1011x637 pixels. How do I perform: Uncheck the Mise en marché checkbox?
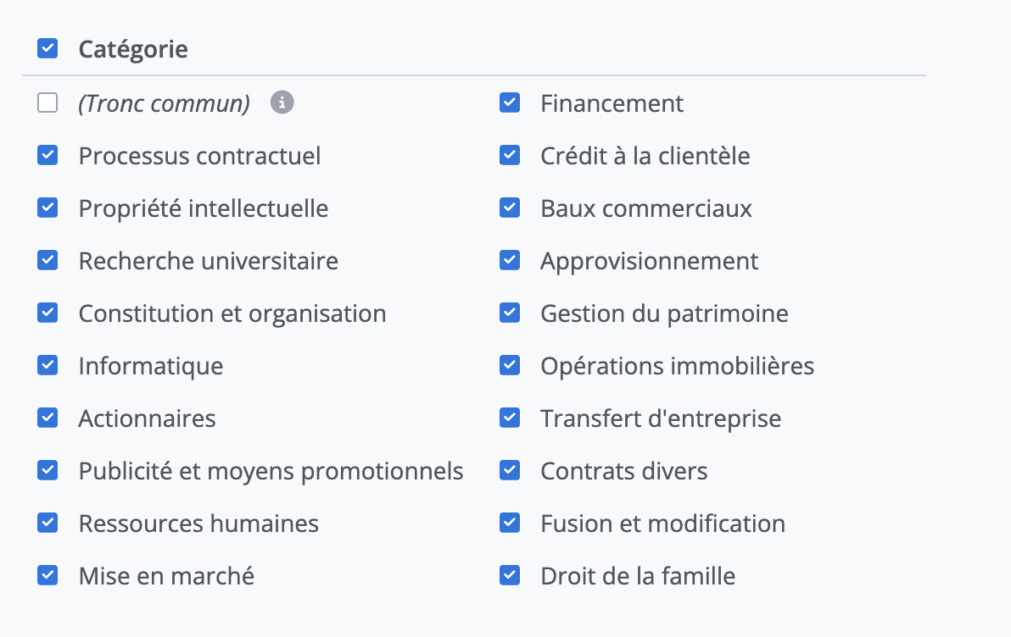click(47, 576)
